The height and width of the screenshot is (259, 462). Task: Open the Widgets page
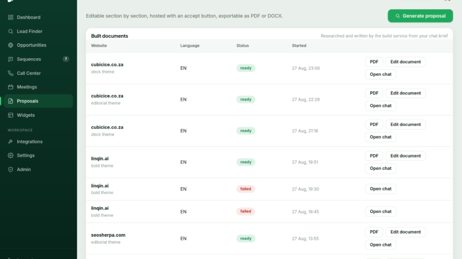click(x=38, y=115)
